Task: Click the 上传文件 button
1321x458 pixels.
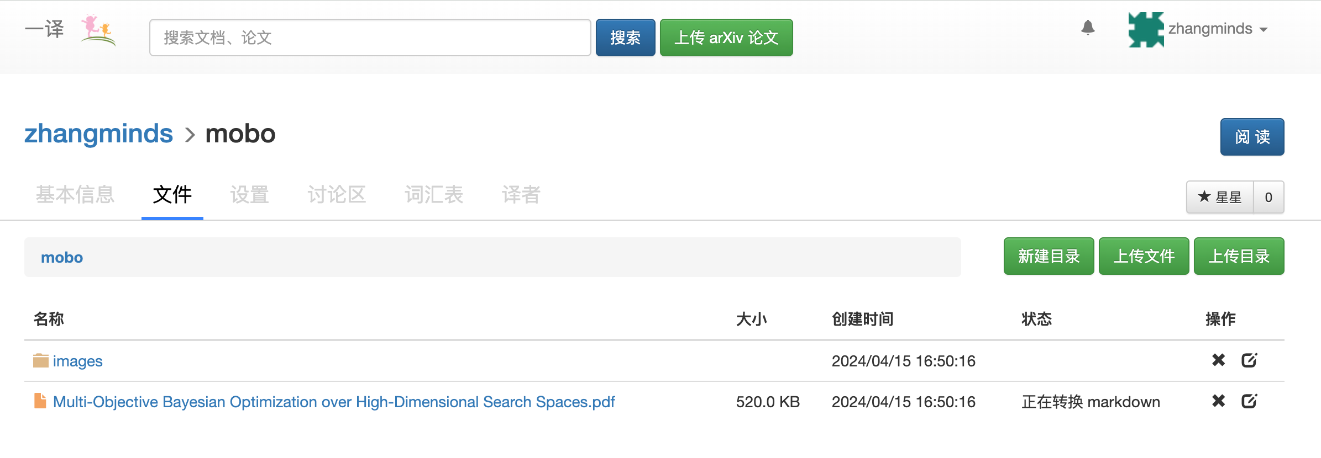Action: click(x=1144, y=256)
